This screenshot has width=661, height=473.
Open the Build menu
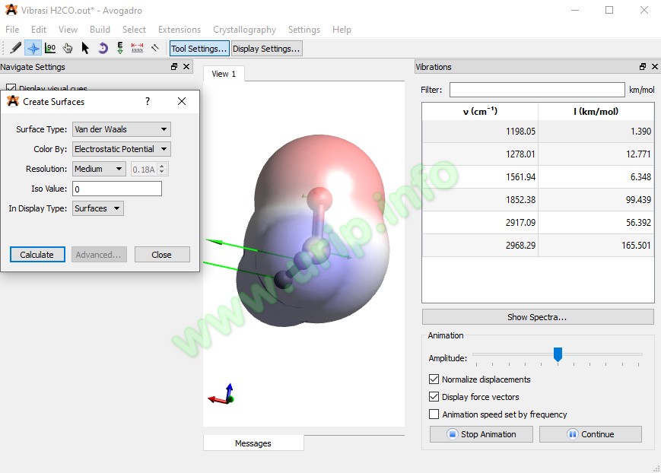100,30
